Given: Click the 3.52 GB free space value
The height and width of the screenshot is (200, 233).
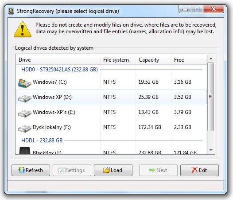Looking at the screenshot, I should 183,97.
